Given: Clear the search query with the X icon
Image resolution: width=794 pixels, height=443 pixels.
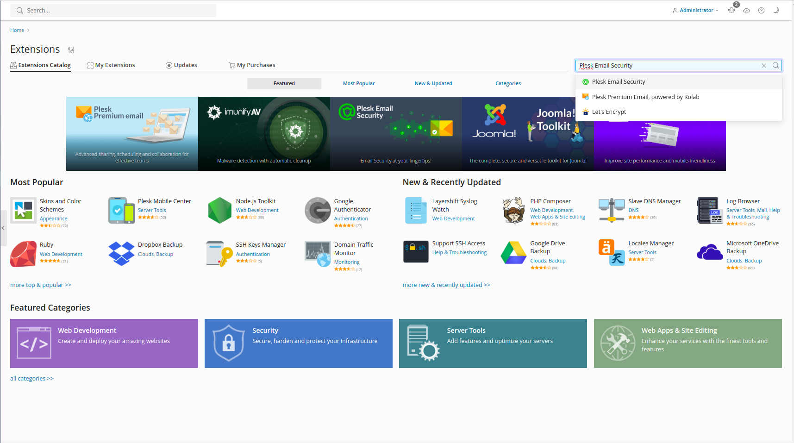Looking at the screenshot, I should 763,65.
